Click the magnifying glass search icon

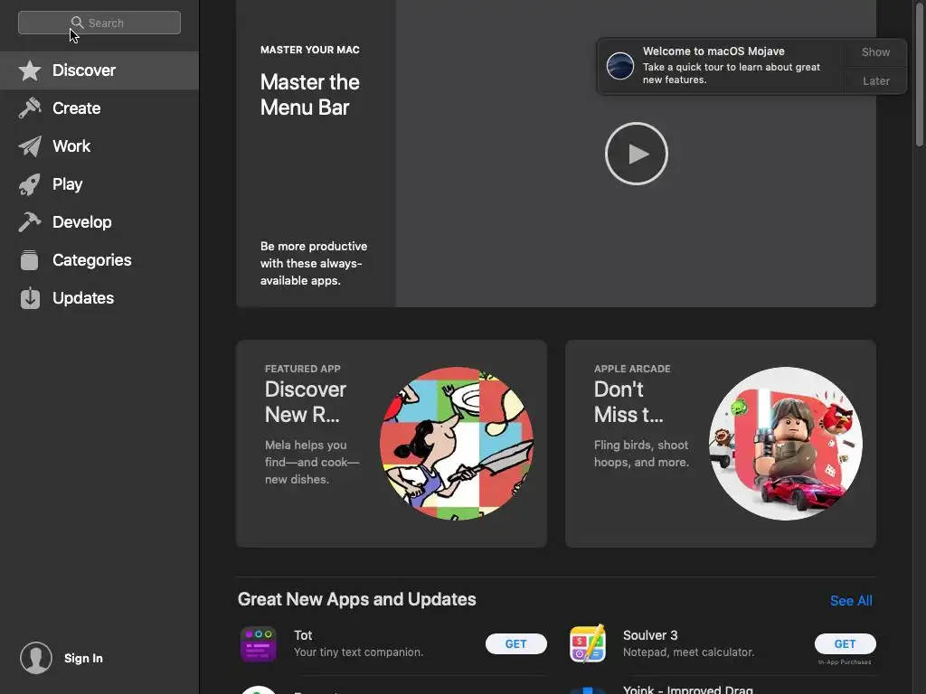pyautogui.click(x=77, y=23)
